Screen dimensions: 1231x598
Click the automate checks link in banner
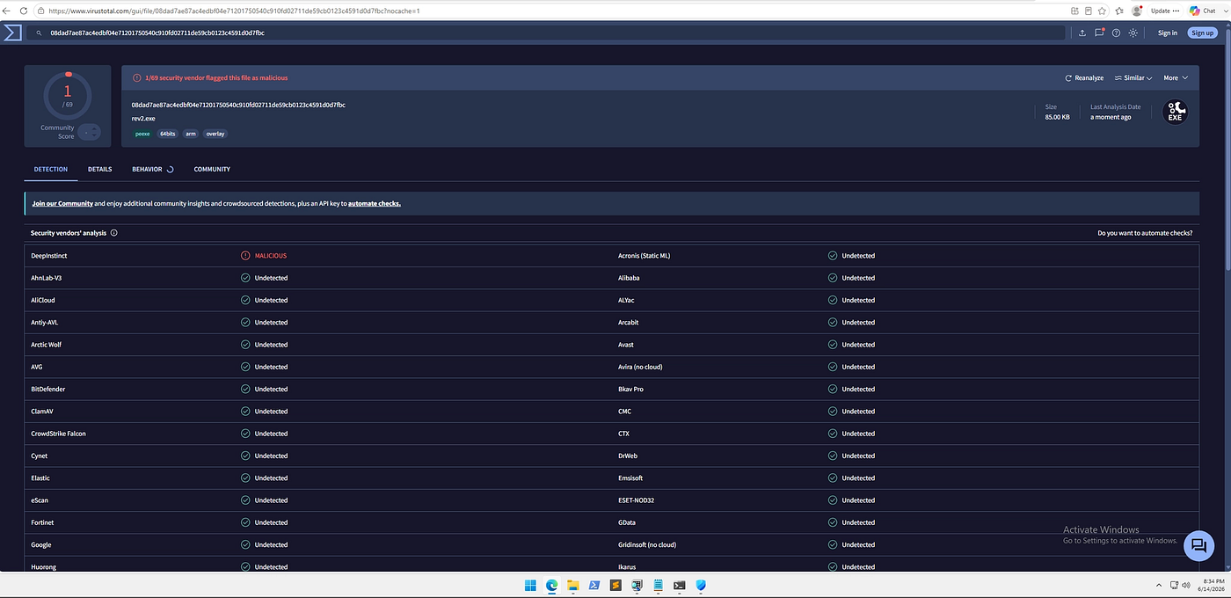[375, 203]
